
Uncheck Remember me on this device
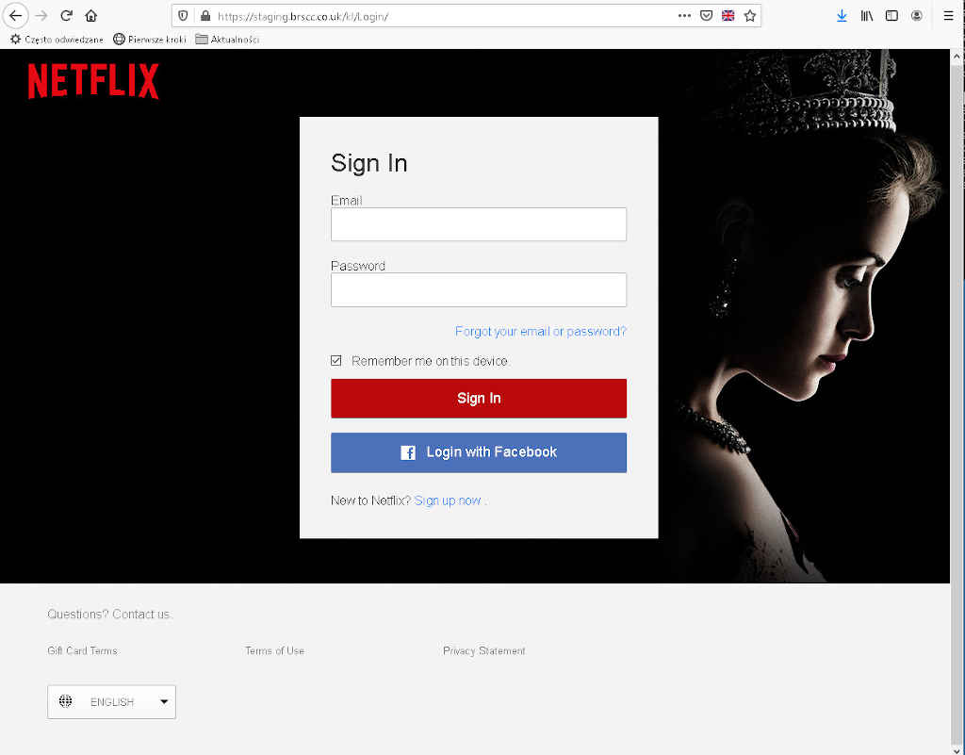(336, 361)
